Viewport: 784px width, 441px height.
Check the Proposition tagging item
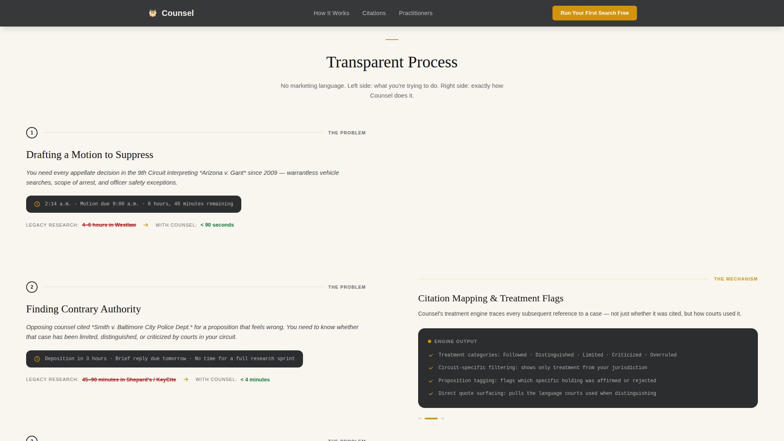(547, 381)
